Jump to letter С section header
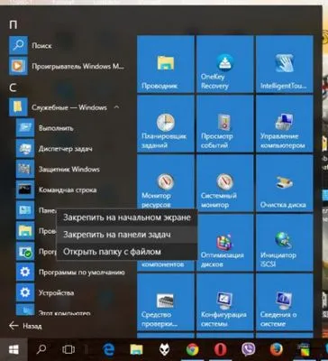Screen dimensions: 328x361 coord(13,88)
